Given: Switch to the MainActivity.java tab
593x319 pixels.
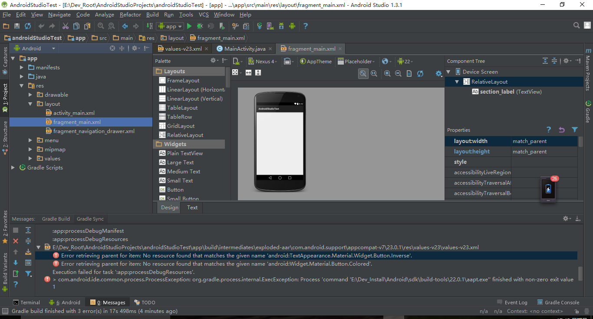Looking at the screenshot, I should 244,49.
